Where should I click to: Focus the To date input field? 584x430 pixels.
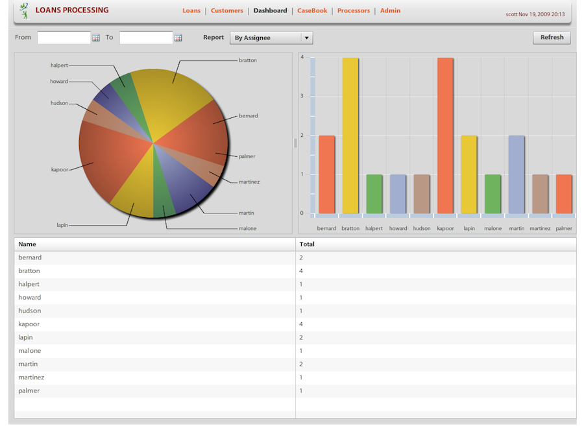(146, 38)
